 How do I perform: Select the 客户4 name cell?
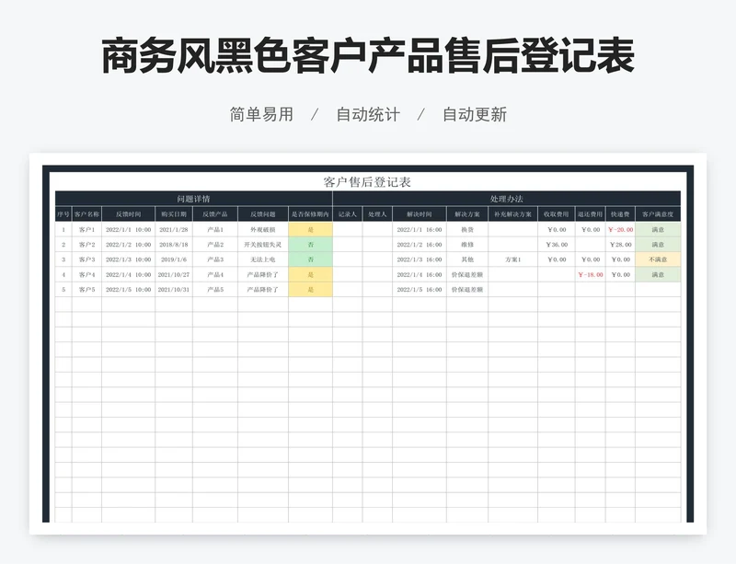click(86, 275)
